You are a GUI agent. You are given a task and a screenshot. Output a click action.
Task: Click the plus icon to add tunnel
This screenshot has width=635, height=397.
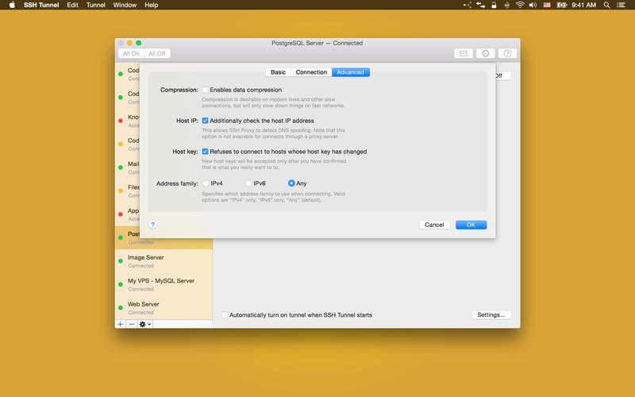121,324
